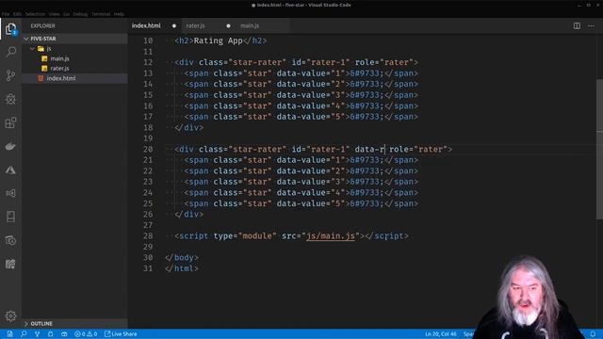This screenshot has width=603, height=339.
Task: Click line number 20 in the gutter
Action: point(148,149)
